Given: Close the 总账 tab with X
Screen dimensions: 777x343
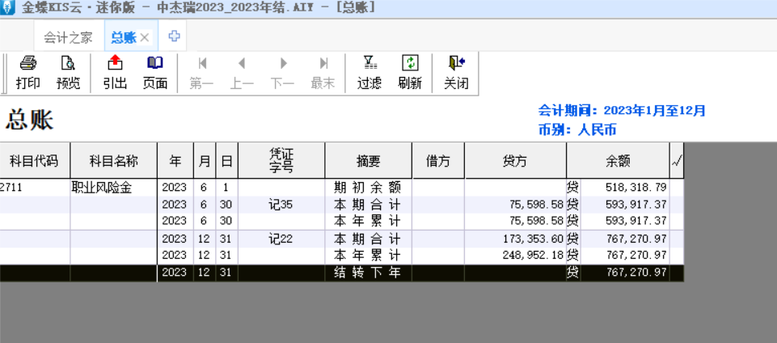Looking at the screenshot, I should [x=145, y=37].
